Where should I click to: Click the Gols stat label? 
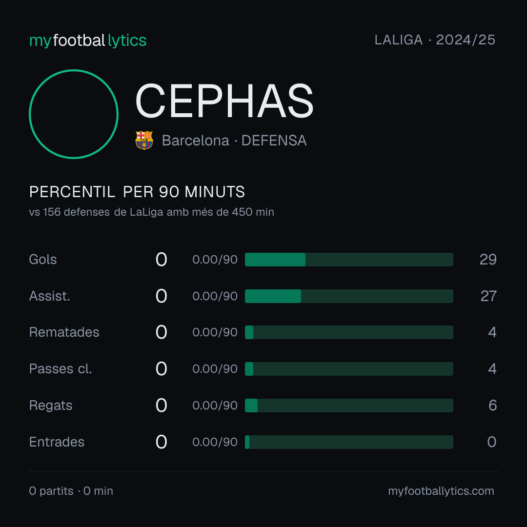click(x=42, y=260)
